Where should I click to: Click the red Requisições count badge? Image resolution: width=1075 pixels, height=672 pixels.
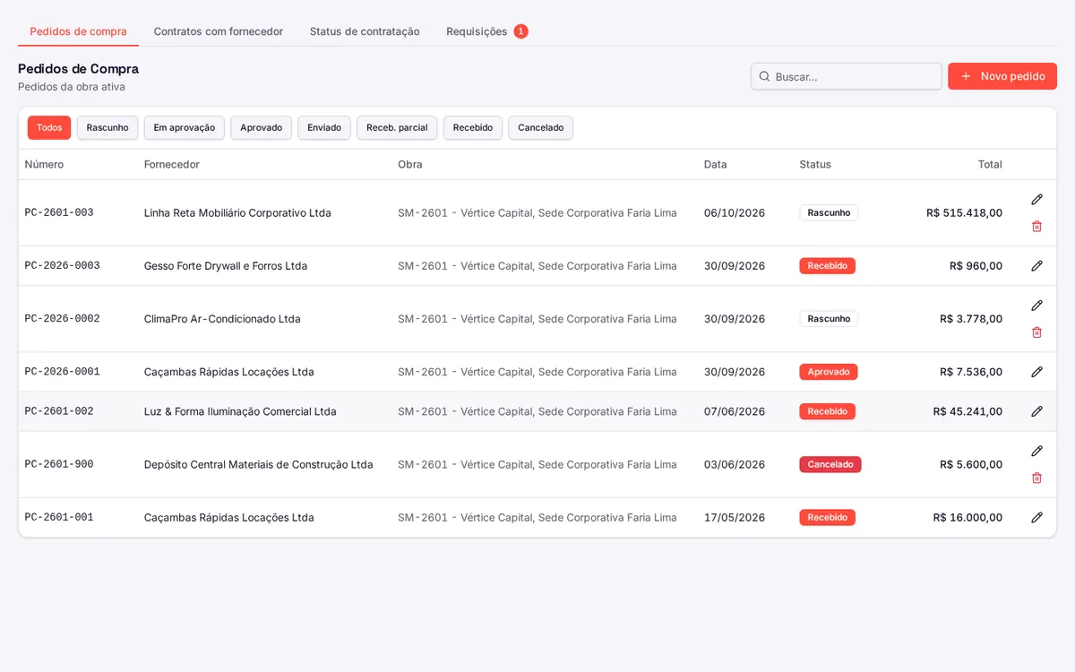coord(520,31)
